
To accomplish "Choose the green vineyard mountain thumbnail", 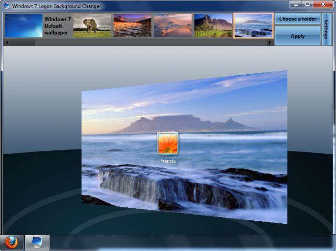I will [213, 26].
